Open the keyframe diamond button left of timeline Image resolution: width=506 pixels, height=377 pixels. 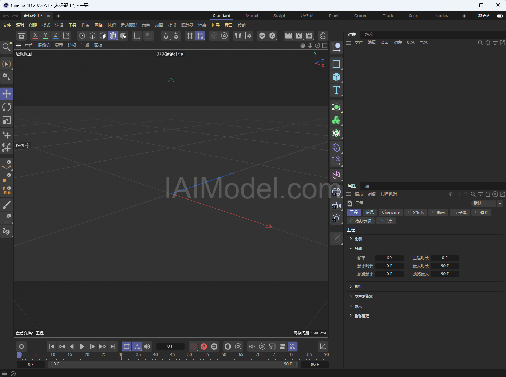[21, 346]
